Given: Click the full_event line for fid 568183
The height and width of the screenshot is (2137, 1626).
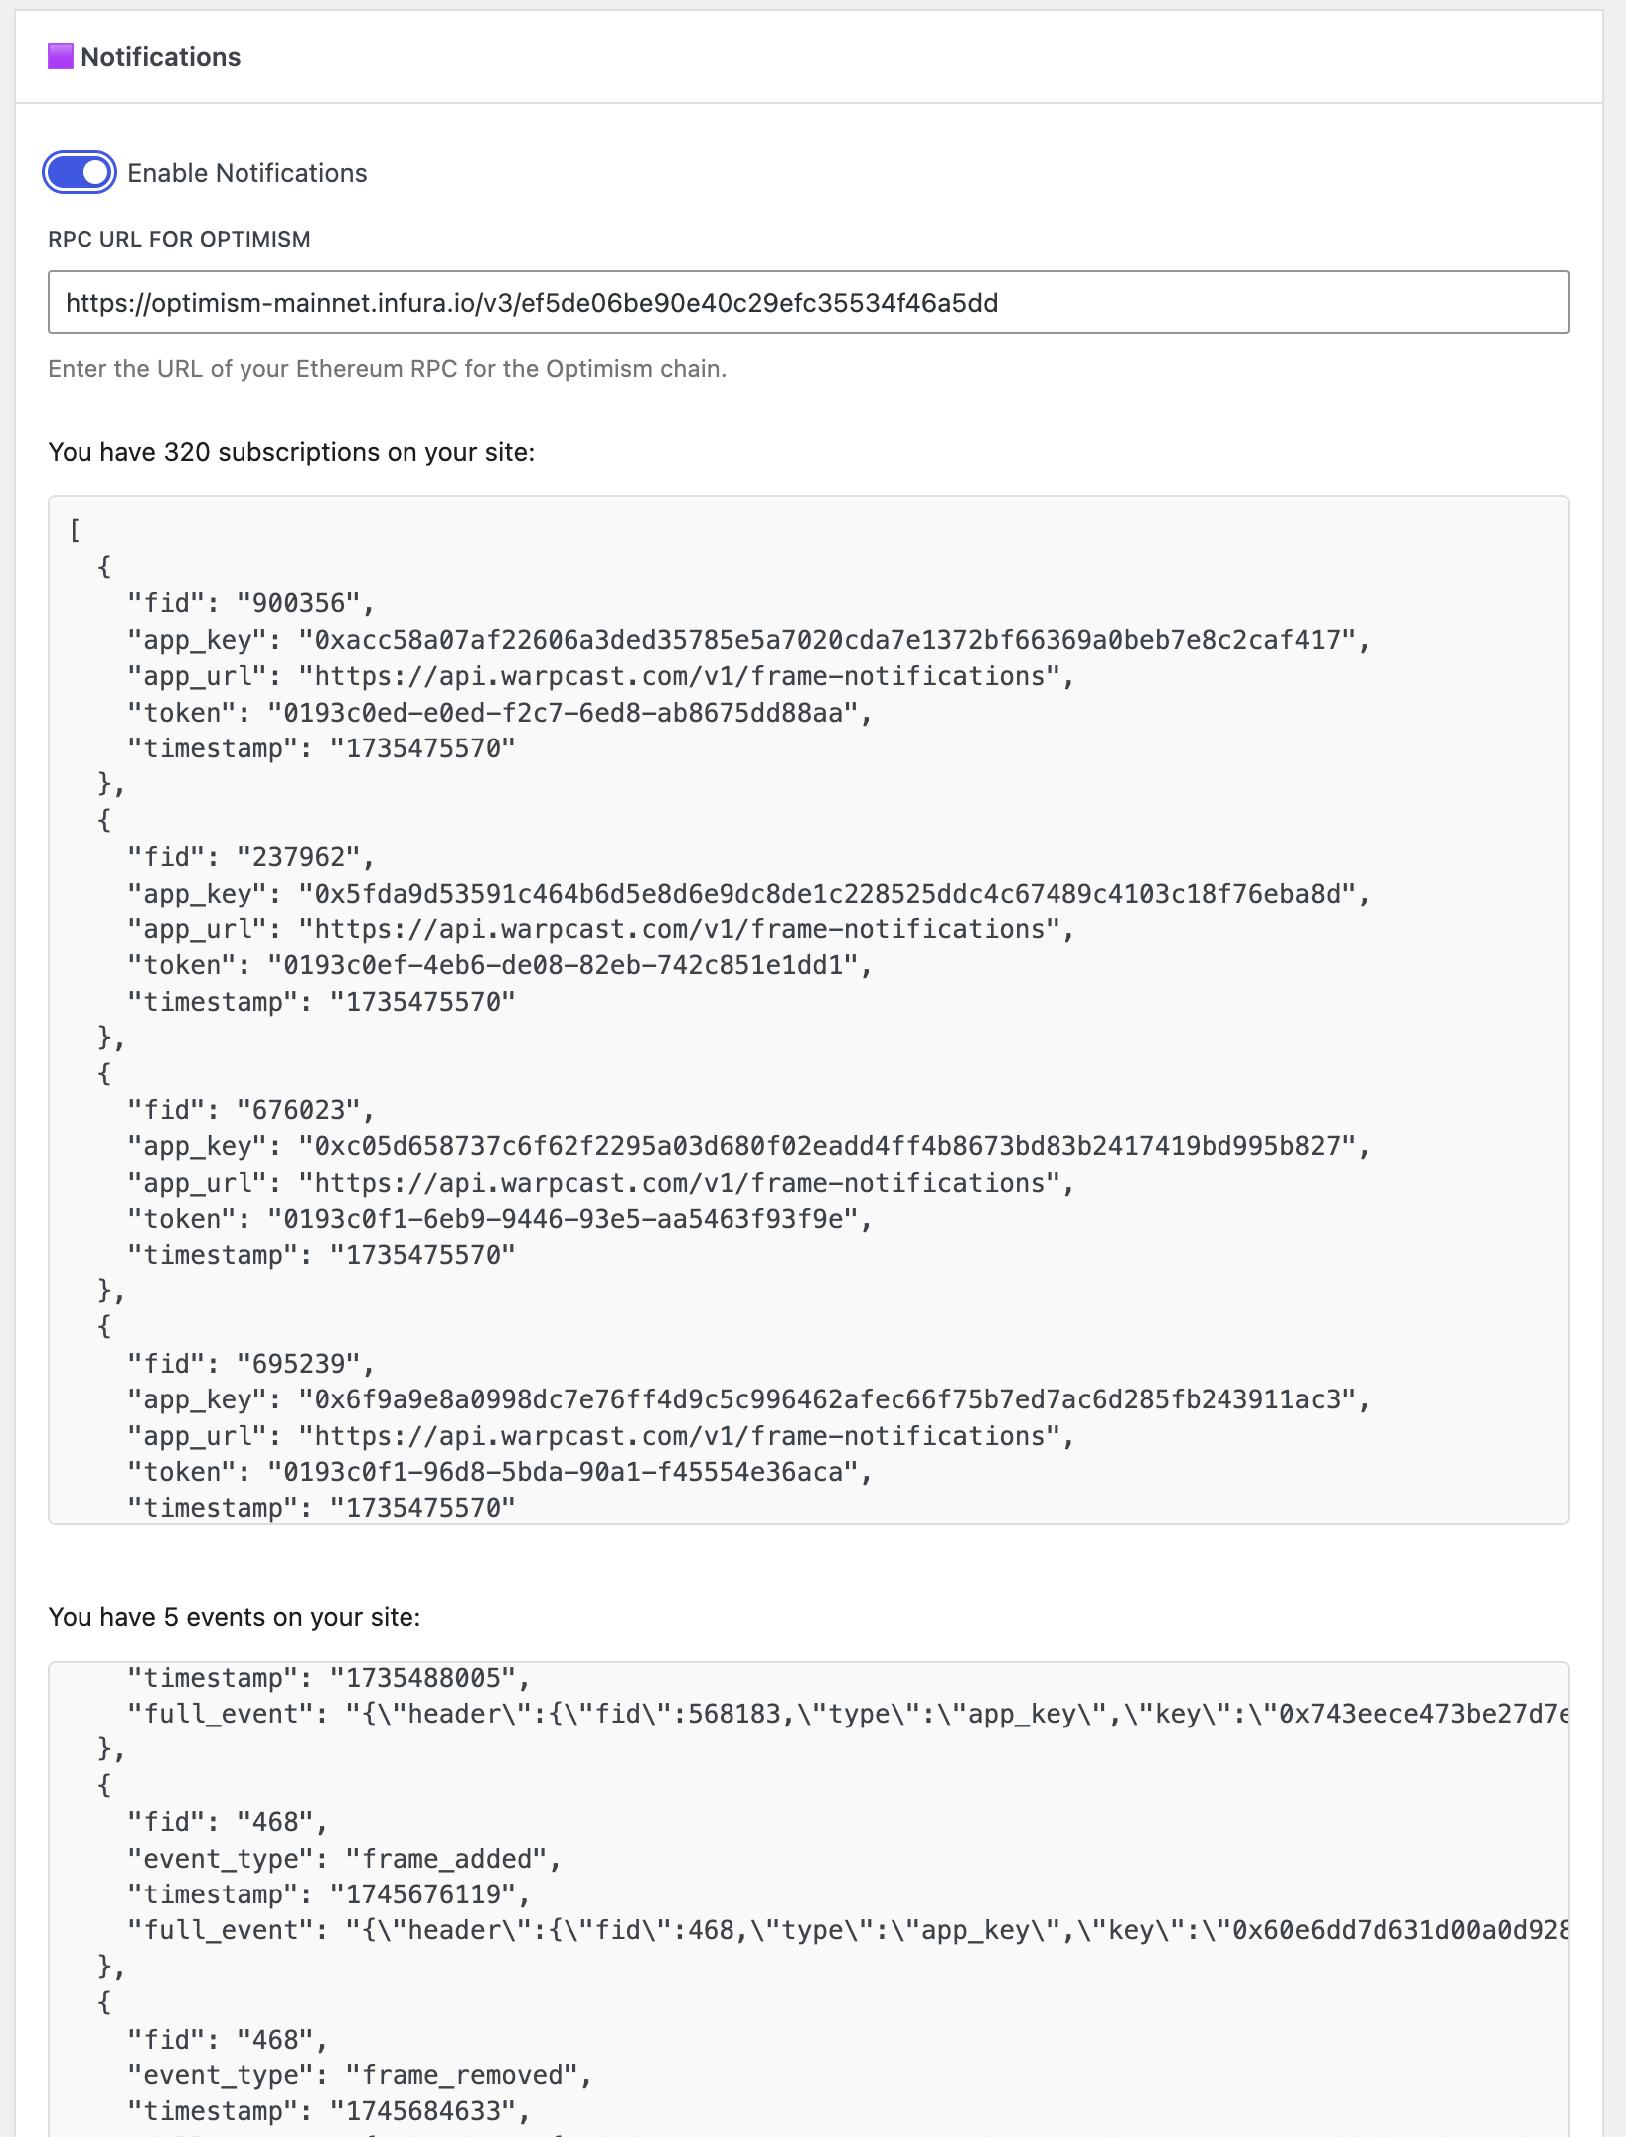Looking at the screenshot, I should click(x=848, y=1714).
